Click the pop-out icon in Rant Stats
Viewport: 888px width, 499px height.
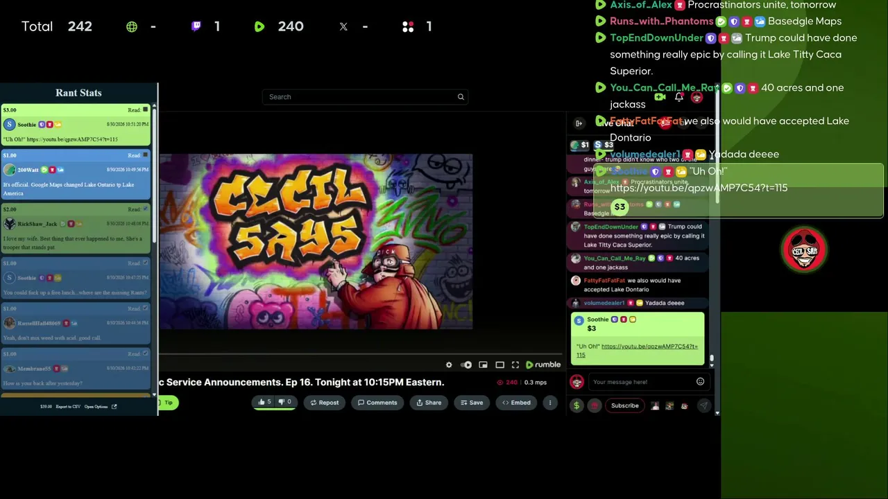(114, 407)
